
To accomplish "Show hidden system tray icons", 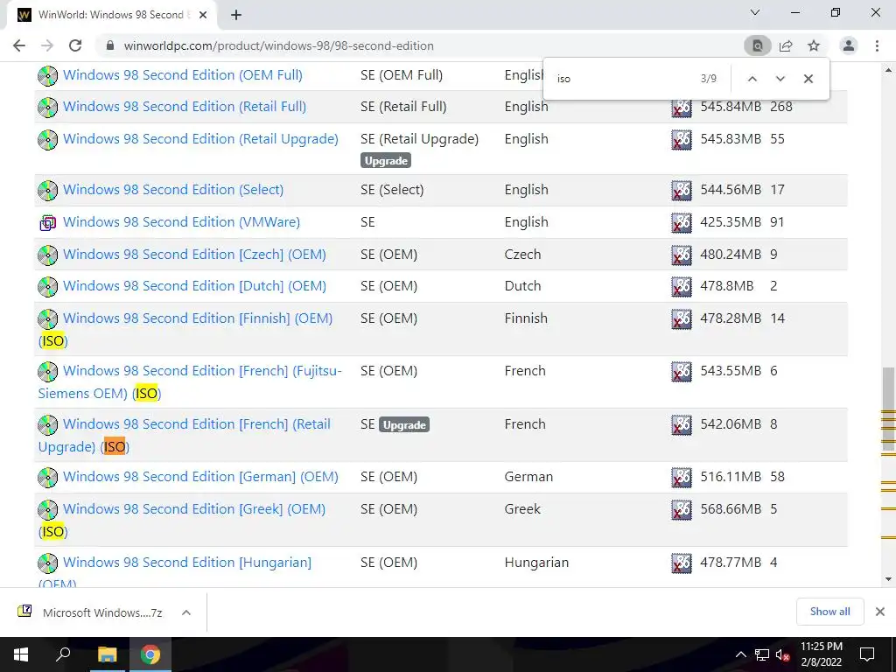I will click(x=740, y=654).
